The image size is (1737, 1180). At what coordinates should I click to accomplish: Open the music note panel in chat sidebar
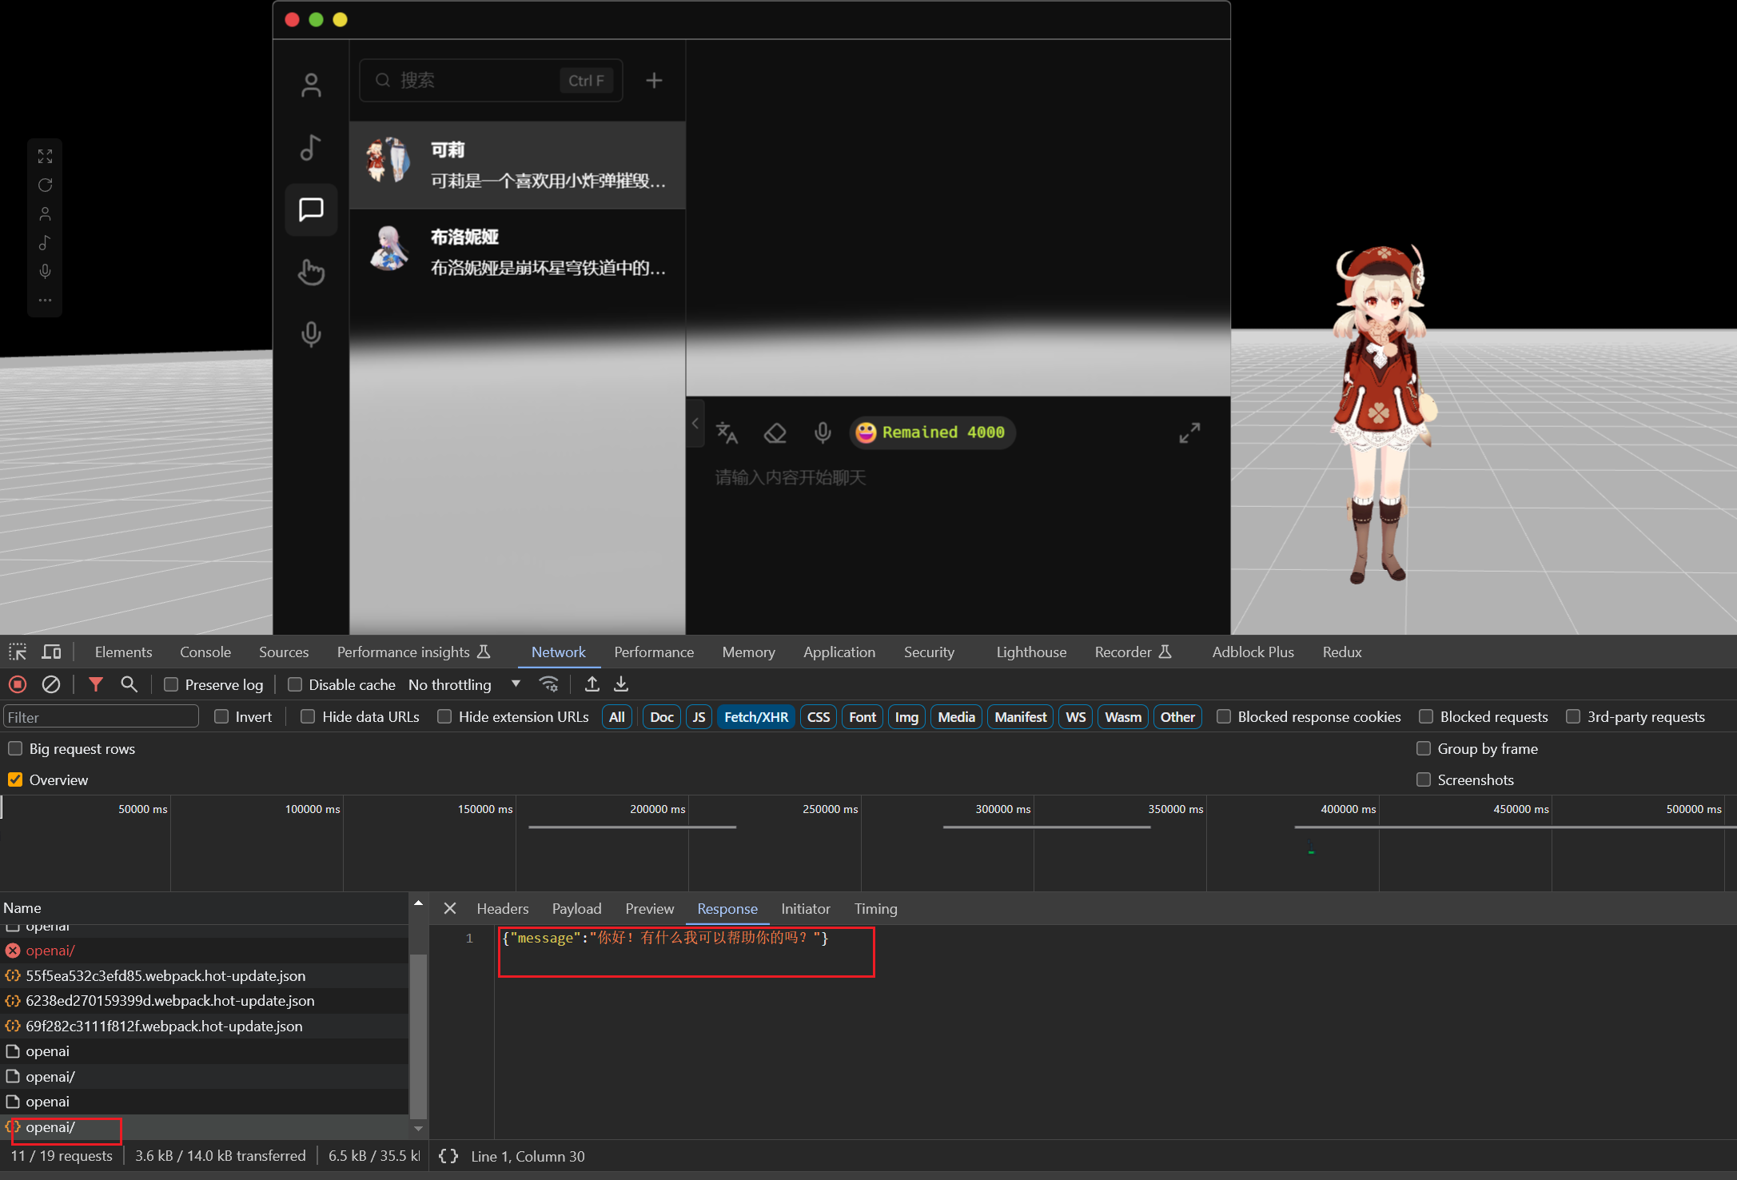coord(311,147)
